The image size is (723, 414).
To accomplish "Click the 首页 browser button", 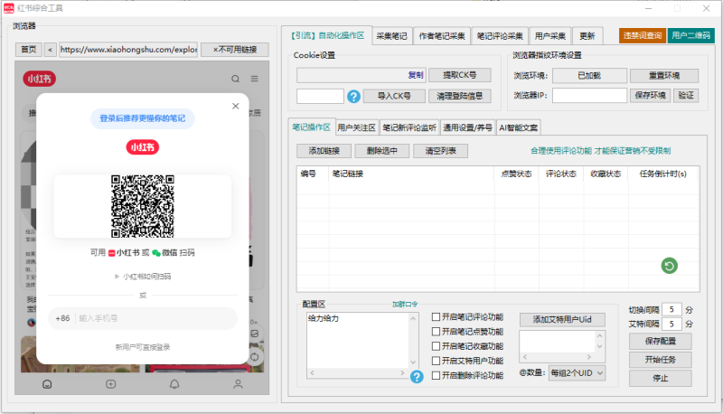I will pos(29,50).
